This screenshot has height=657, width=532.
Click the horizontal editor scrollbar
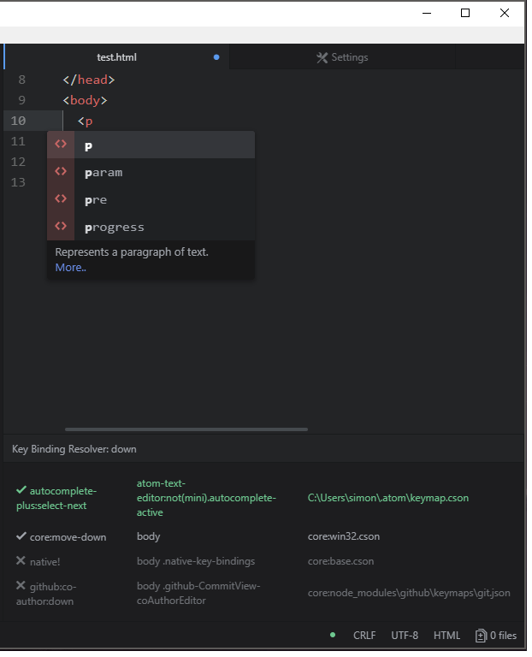click(x=186, y=429)
